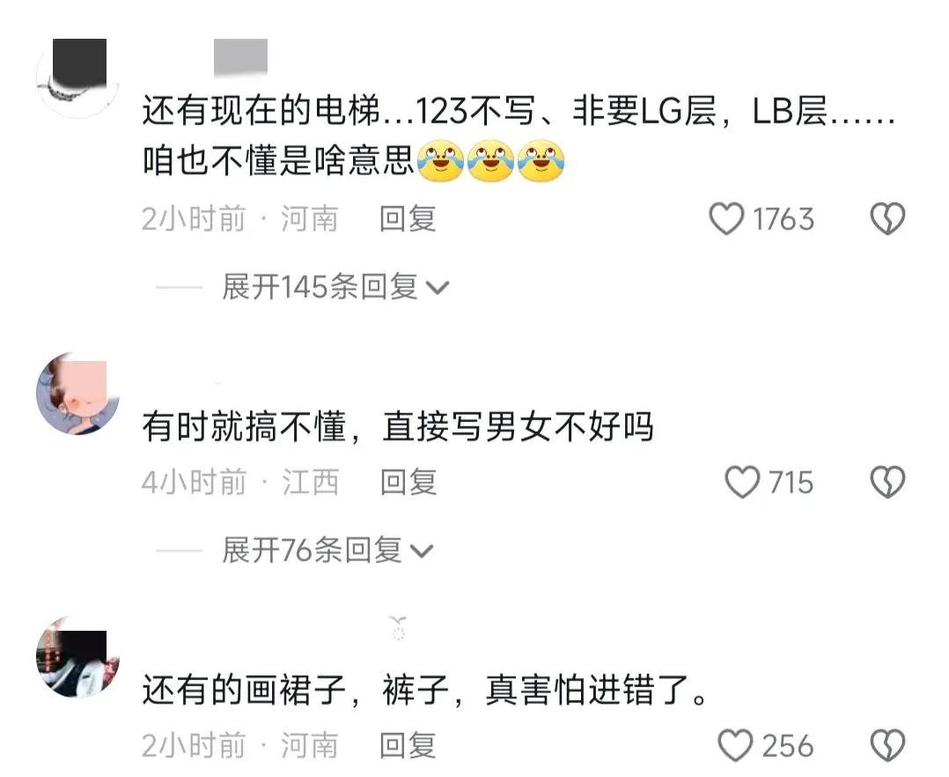Select the comment text 还有的画裙子

pyautogui.click(x=425, y=690)
